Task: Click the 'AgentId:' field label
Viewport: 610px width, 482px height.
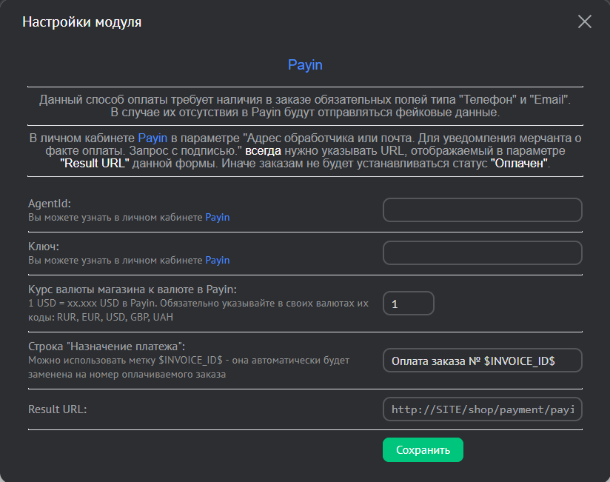Action: click(49, 203)
